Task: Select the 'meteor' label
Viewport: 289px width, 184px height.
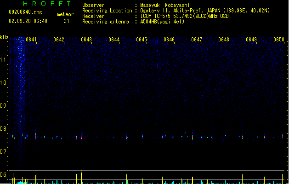Action: point(65,14)
